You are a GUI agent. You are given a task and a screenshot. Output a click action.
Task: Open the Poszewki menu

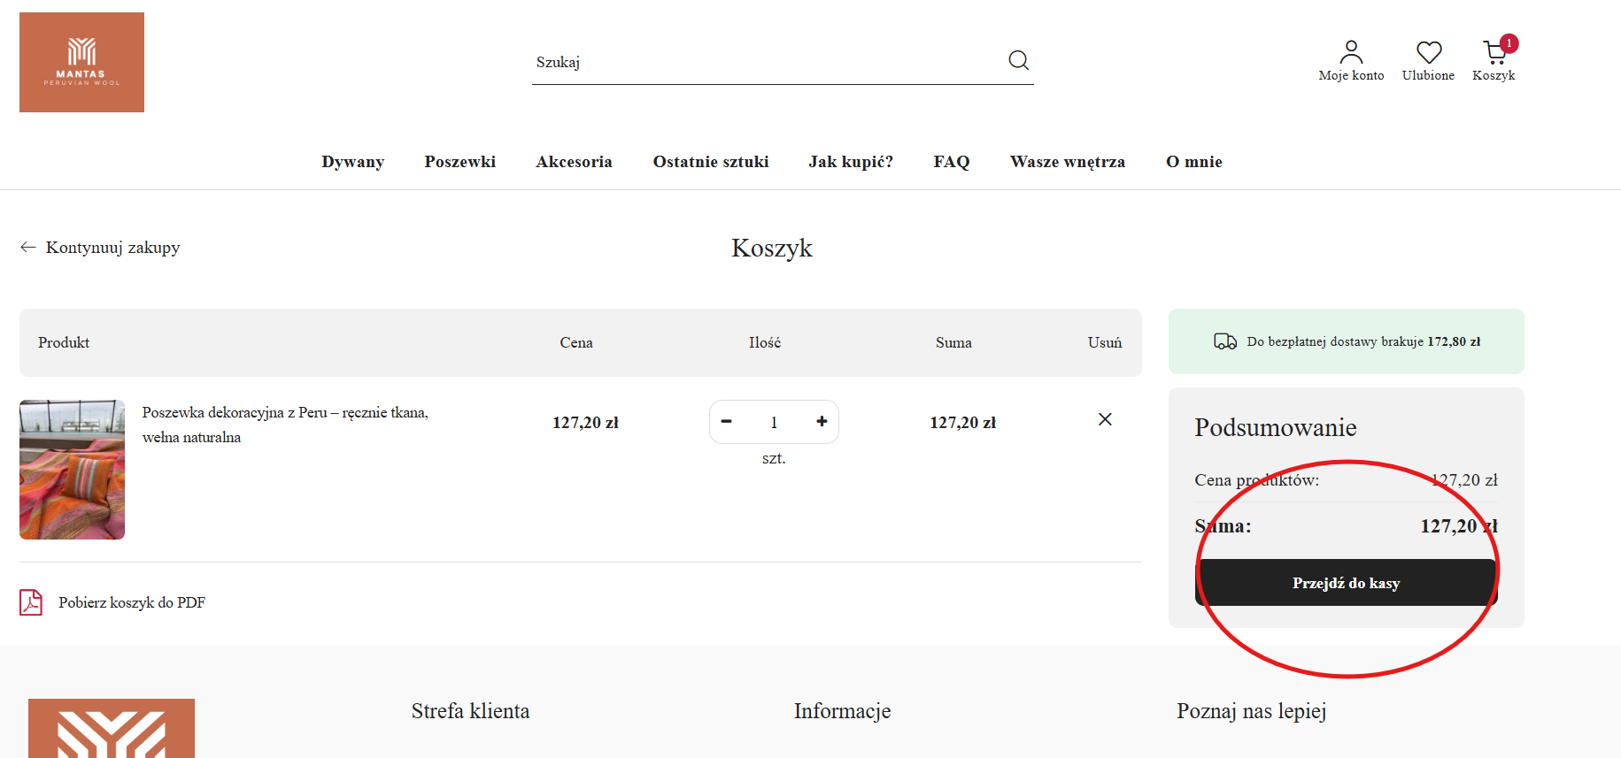[x=459, y=162]
